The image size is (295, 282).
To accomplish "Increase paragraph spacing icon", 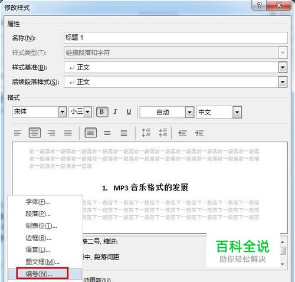I will (x=146, y=133).
